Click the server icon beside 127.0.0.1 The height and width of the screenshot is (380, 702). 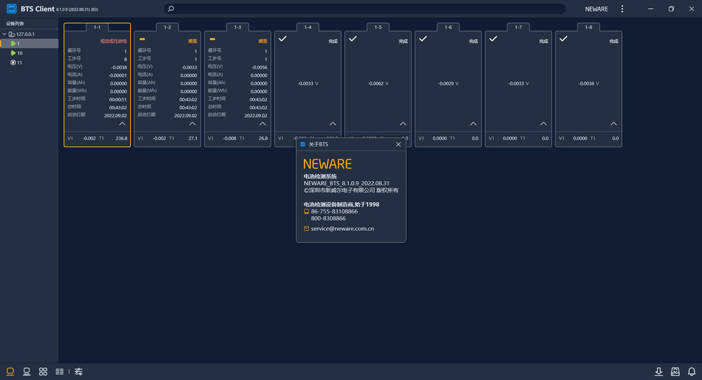11,34
